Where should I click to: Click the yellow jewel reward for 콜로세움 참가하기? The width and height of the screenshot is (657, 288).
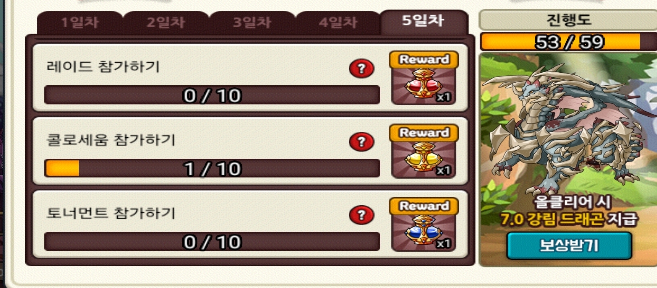423,152
